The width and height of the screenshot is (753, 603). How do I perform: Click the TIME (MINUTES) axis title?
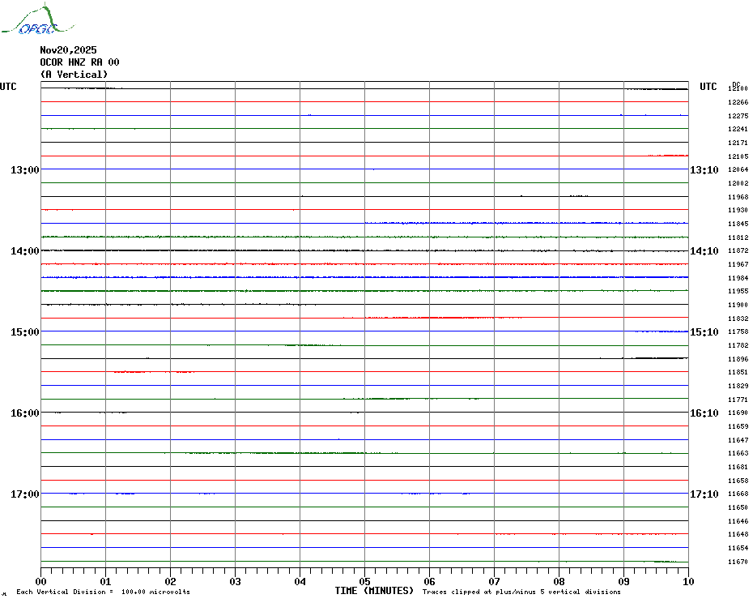click(x=374, y=591)
